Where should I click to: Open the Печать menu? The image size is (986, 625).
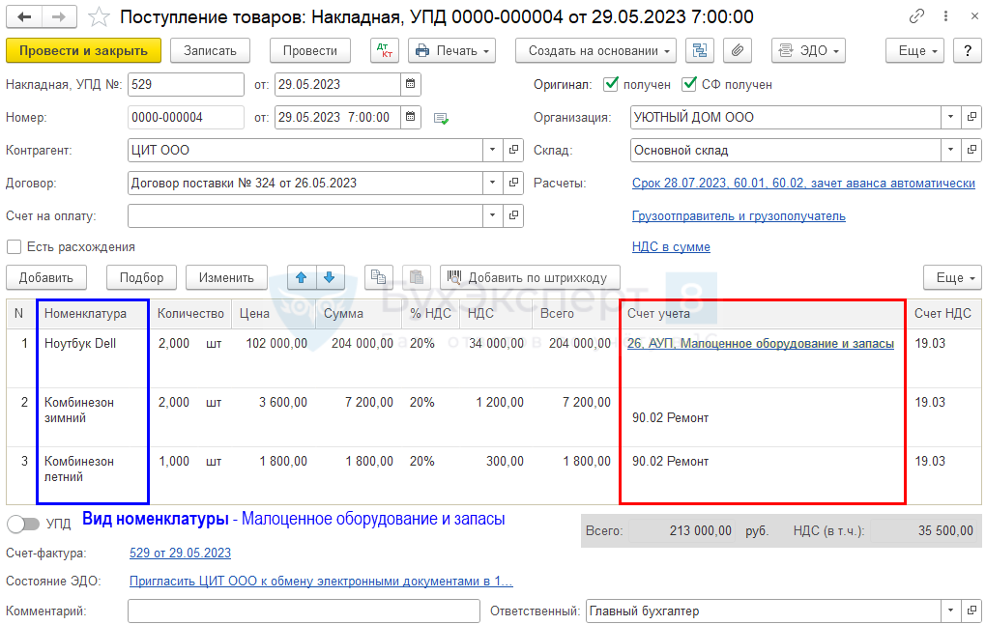(x=451, y=51)
